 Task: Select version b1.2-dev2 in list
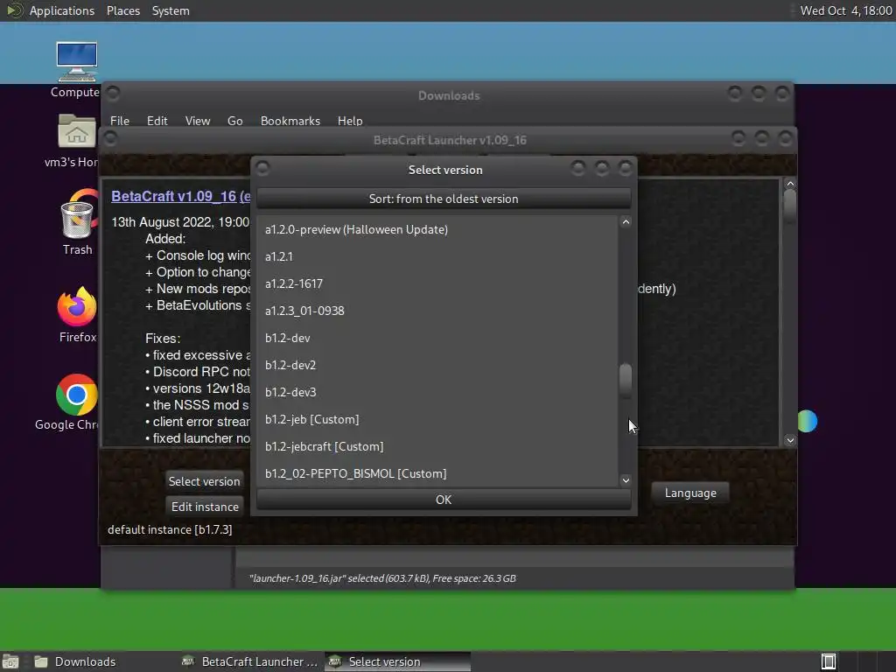(437, 365)
